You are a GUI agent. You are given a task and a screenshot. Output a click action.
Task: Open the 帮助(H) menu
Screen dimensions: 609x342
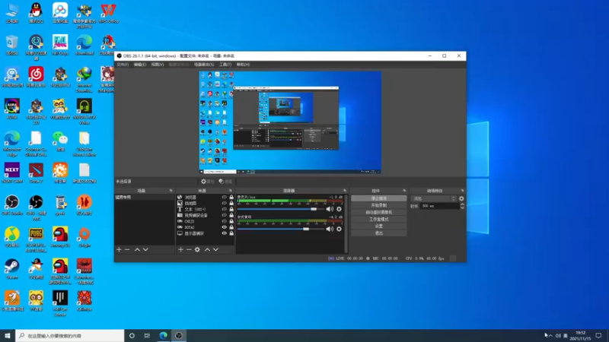243,65
